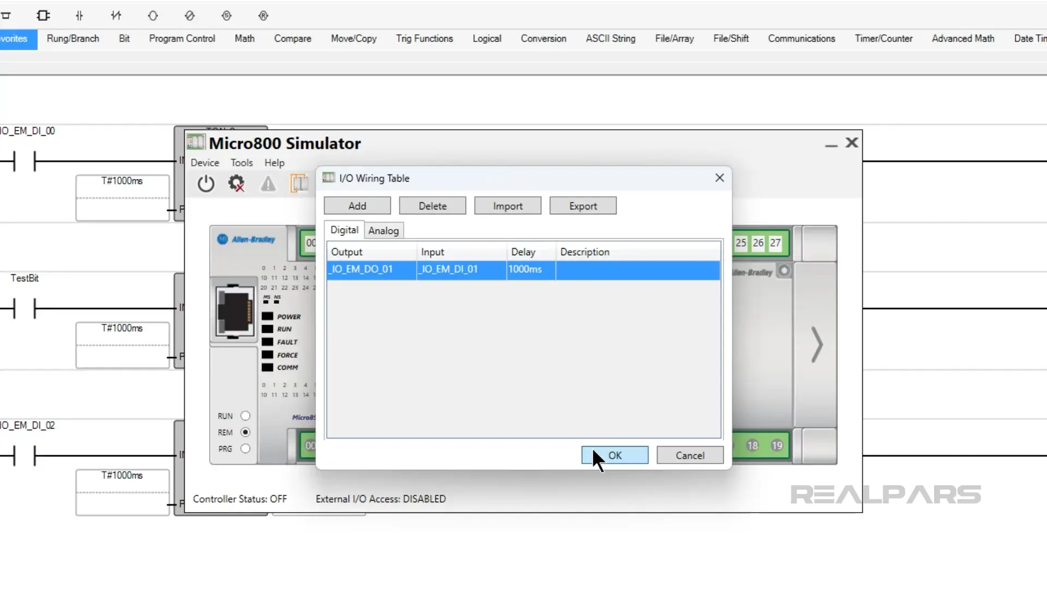Open the Help menu

pos(274,163)
